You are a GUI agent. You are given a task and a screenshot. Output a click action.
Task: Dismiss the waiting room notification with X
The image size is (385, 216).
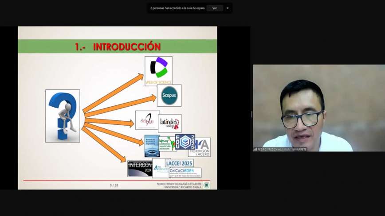click(228, 8)
